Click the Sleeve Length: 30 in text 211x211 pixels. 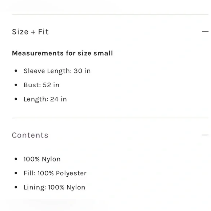(x=57, y=71)
